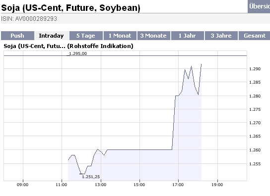
Task: Click the 17:00 time axis label
Action: (x=178, y=185)
